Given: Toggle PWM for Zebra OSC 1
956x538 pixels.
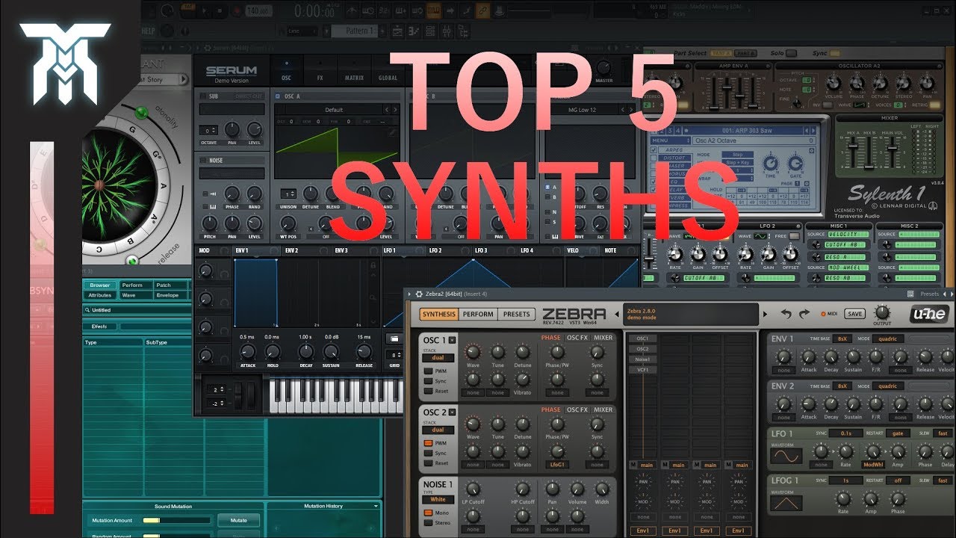Looking at the screenshot, I should click(428, 371).
